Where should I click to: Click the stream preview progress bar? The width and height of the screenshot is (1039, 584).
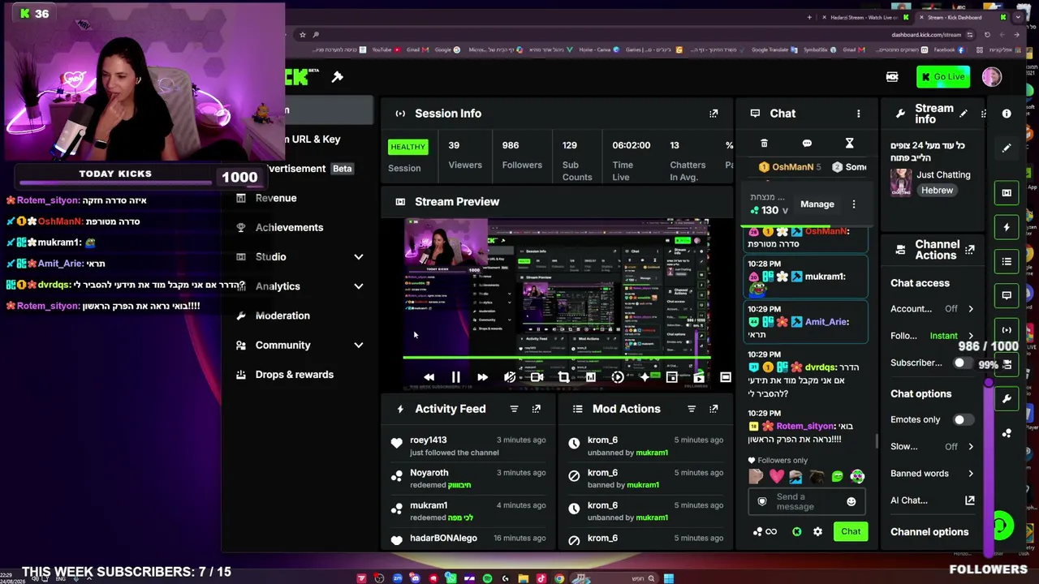tap(557, 357)
